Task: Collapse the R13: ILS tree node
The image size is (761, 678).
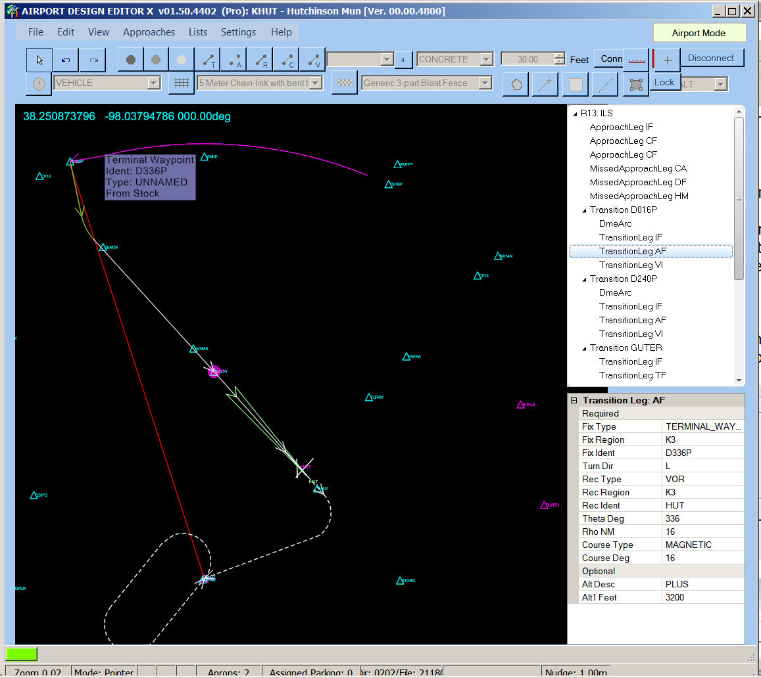Action: coord(575,114)
